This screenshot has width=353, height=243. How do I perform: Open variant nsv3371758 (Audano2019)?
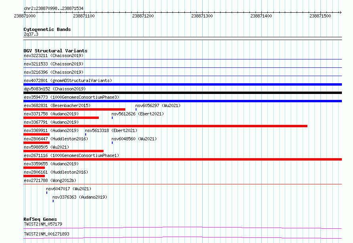51,114
